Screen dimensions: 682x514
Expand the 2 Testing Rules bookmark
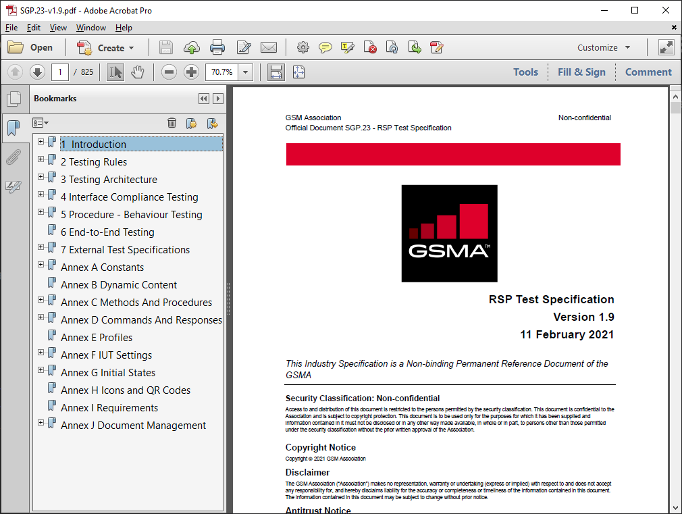click(x=41, y=159)
